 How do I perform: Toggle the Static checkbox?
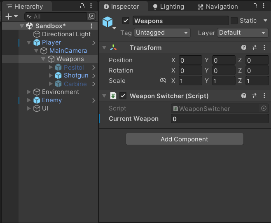click(x=234, y=21)
